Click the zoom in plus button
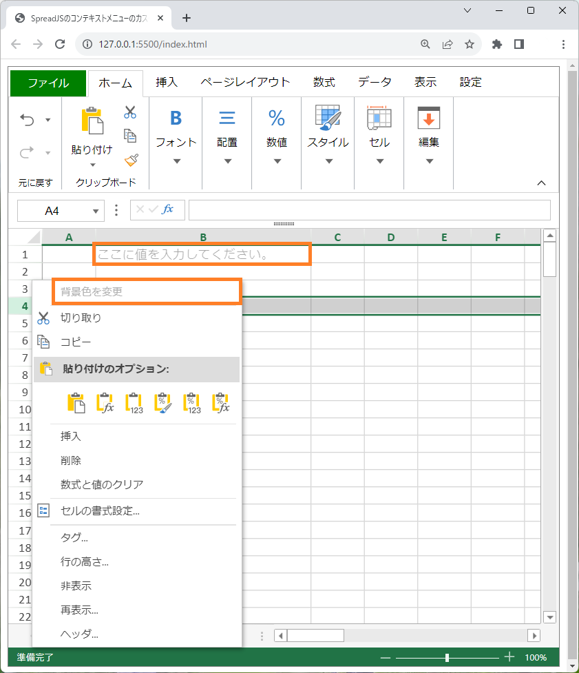The width and height of the screenshot is (579, 673). pos(509,656)
